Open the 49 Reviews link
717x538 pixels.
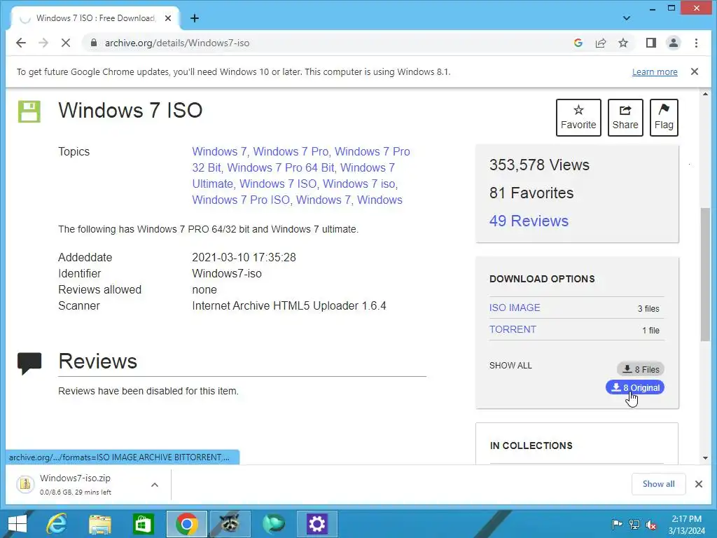pos(529,221)
